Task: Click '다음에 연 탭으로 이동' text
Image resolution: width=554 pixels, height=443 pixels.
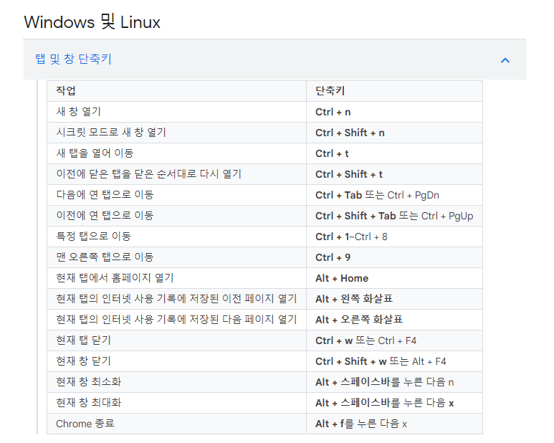Action: [105, 195]
